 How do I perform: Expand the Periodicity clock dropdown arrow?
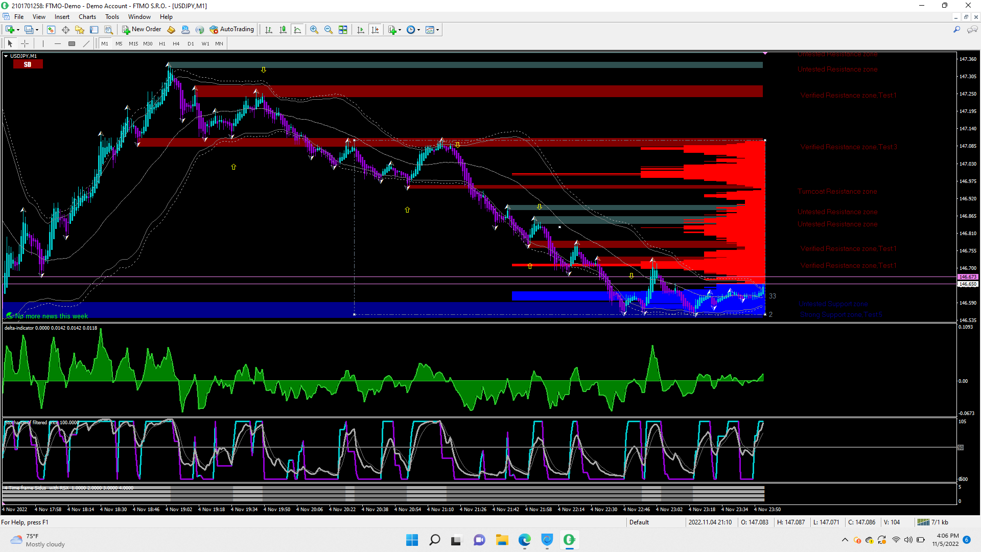pyautogui.click(x=419, y=30)
